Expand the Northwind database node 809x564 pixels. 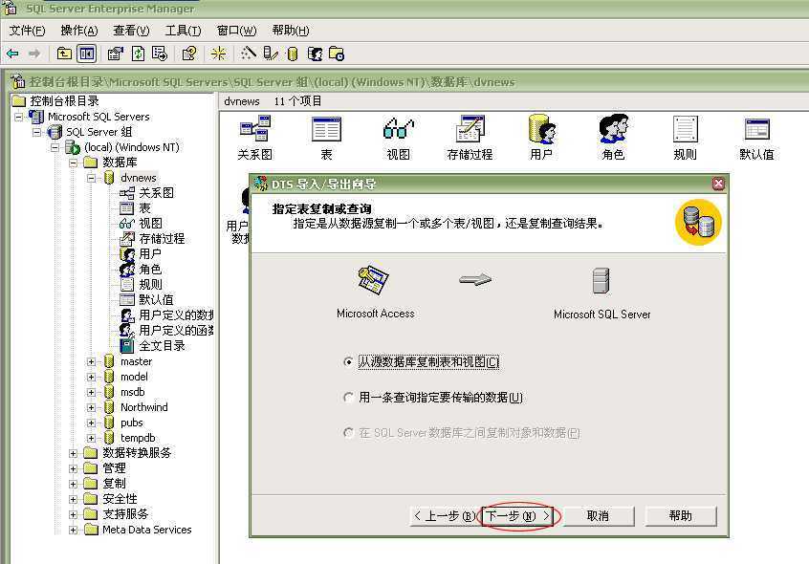coord(91,408)
